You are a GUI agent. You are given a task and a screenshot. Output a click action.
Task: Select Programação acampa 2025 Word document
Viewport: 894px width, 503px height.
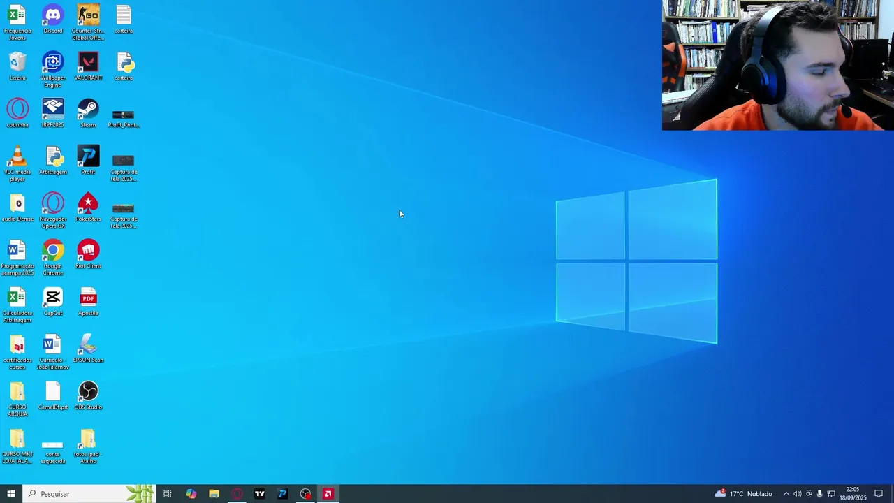pyautogui.click(x=17, y=258)
